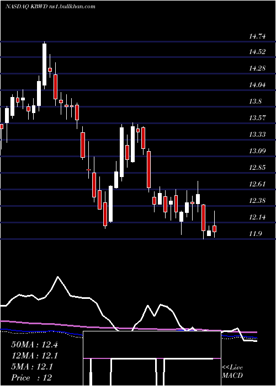Click the 14.28 price axis label
Screen dimensions: 276x386
[257, 68]
